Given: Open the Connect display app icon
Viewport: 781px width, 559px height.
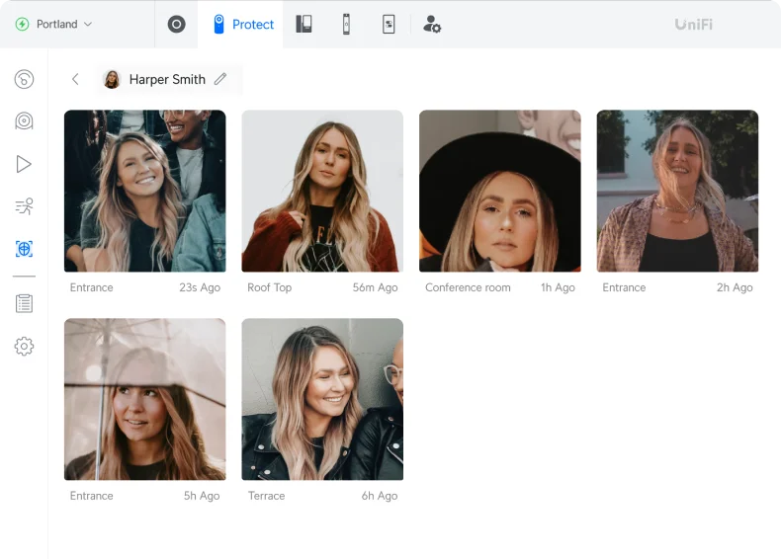Looking at the screenshot, I should pyautogui.click(x=389, y=24).
